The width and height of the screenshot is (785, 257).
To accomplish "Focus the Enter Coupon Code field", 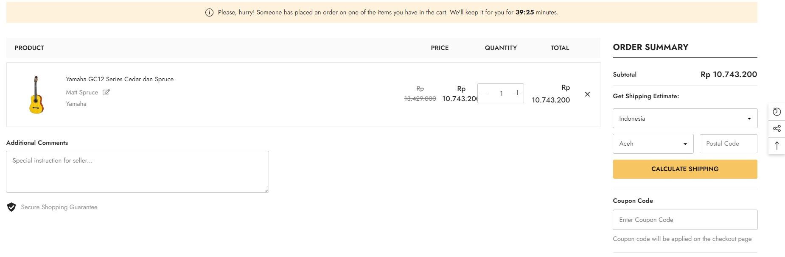I will 685,220.
